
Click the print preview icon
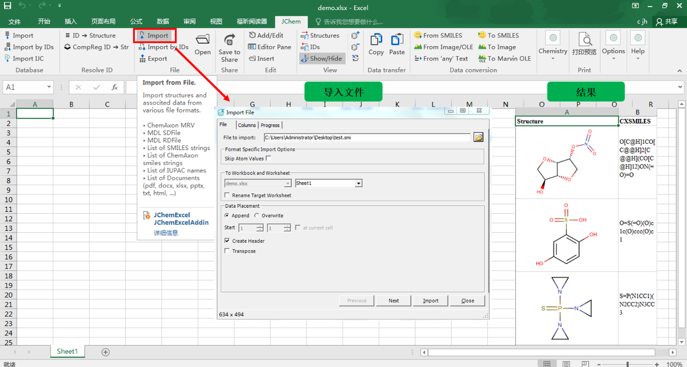pyautogui.click(x=584, y=44)
